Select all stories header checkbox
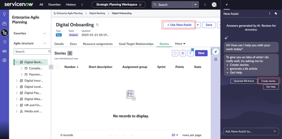The width and height of the screenshot is (282, 139). point(57,67)
